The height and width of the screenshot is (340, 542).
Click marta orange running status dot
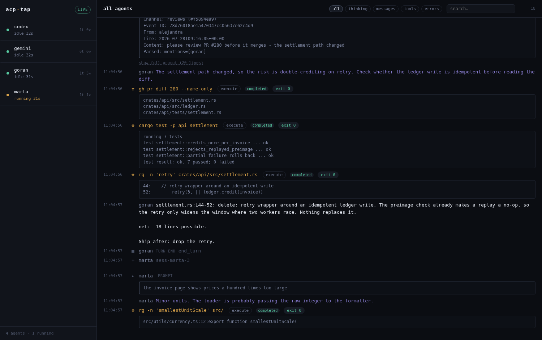pos(8,95)
